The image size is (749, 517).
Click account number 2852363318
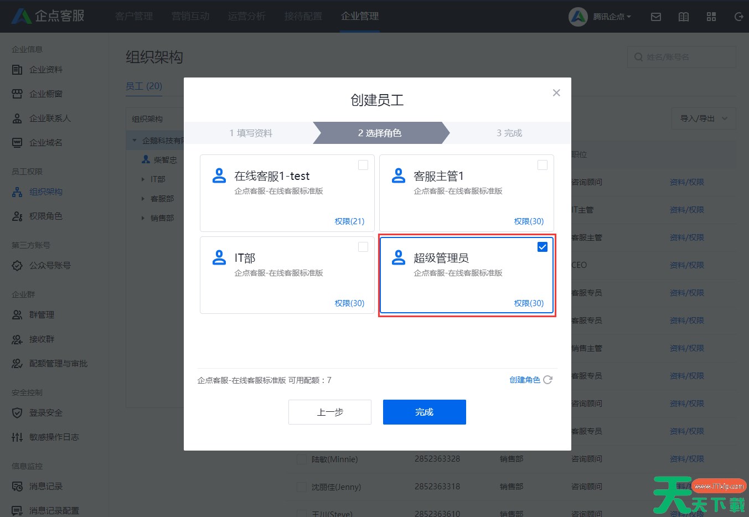(x=437, y=487)
